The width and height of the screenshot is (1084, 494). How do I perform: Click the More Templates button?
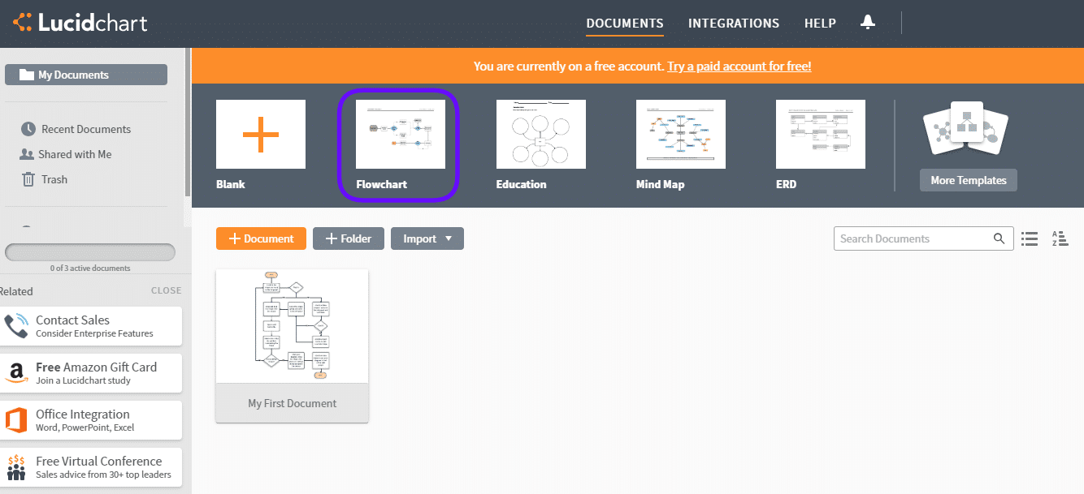968,180
